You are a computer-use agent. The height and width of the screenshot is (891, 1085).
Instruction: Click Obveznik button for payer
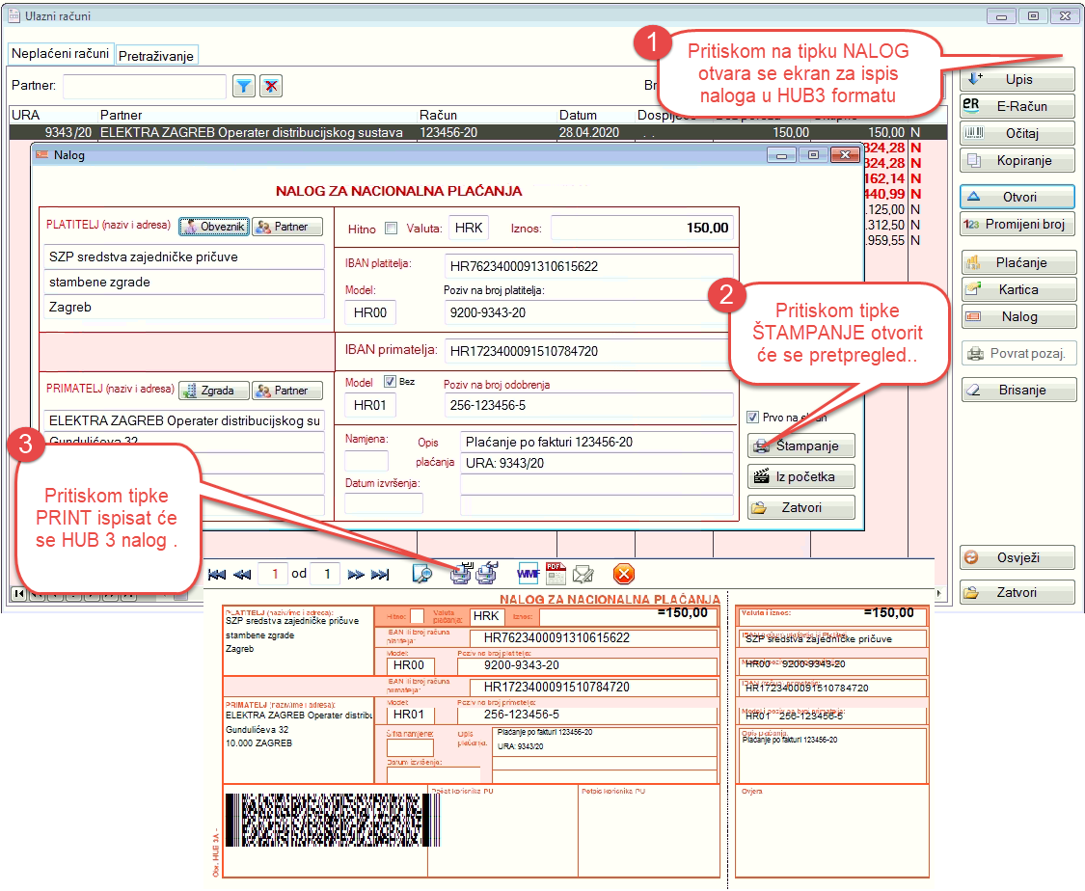tap(214, 227)
